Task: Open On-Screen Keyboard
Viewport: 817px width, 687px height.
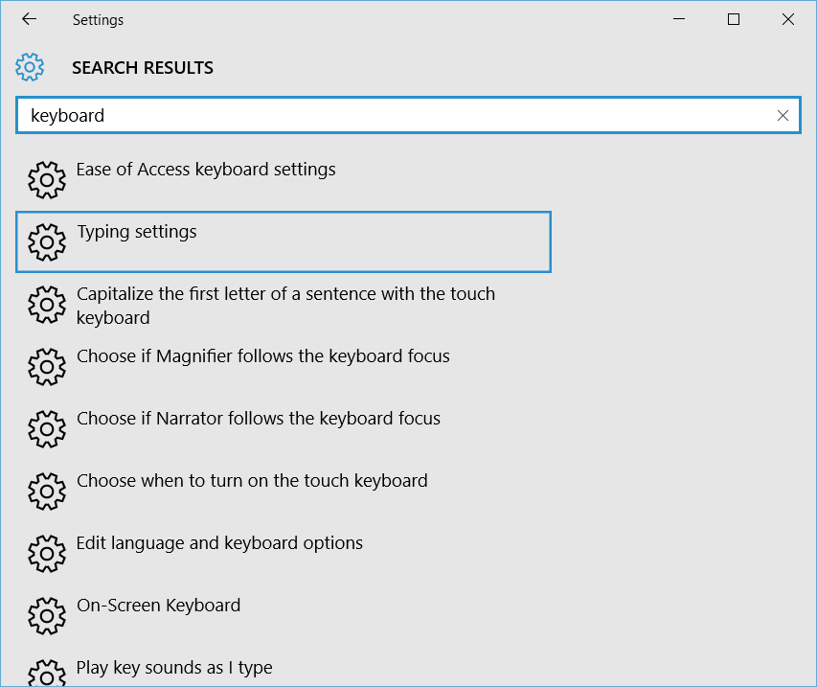Action: 158,605
